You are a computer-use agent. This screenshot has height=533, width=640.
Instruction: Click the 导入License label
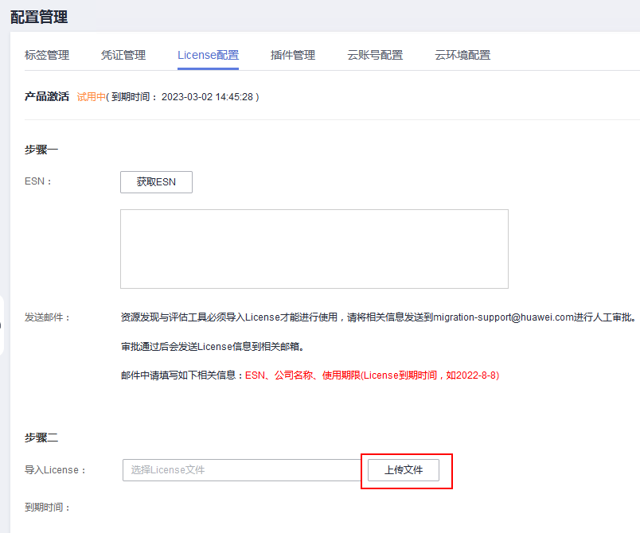(x=55, y=470)
